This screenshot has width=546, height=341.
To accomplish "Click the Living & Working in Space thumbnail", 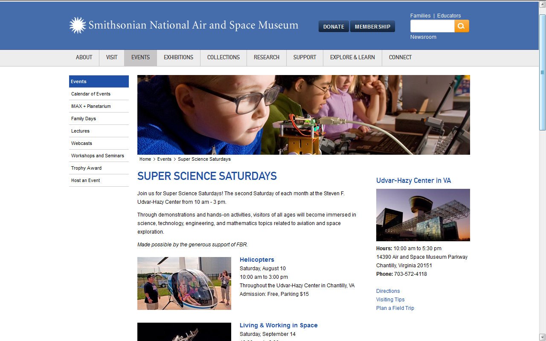I will point(184,332).
